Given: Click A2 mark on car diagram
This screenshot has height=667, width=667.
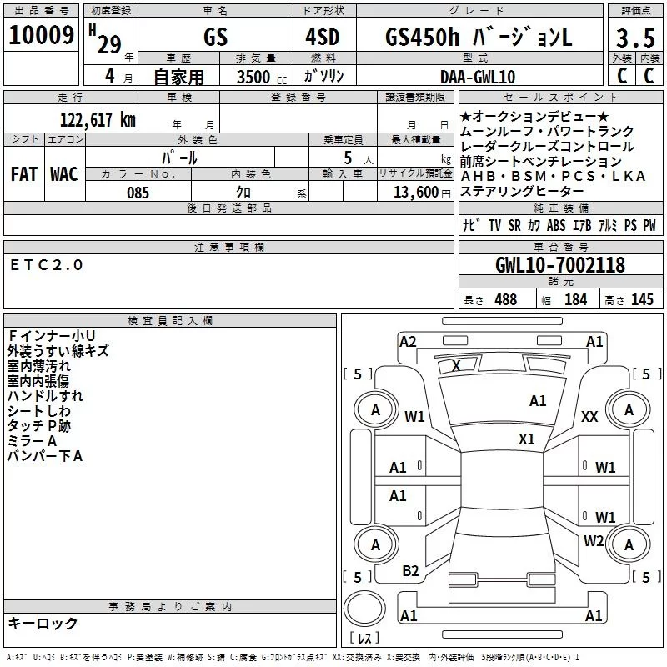Looking at the screenshot, I should (408, 342).
